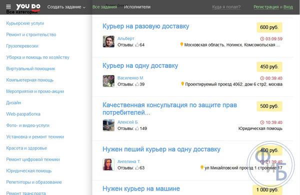This screenshot has height=195, width=300.
Task: Click Юридическая помощь label under 10:39:40
Action: coord(260,128)
